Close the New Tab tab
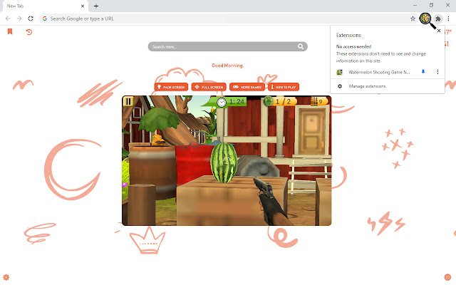Viewport: 456px width, 285px height. (83, 6)
